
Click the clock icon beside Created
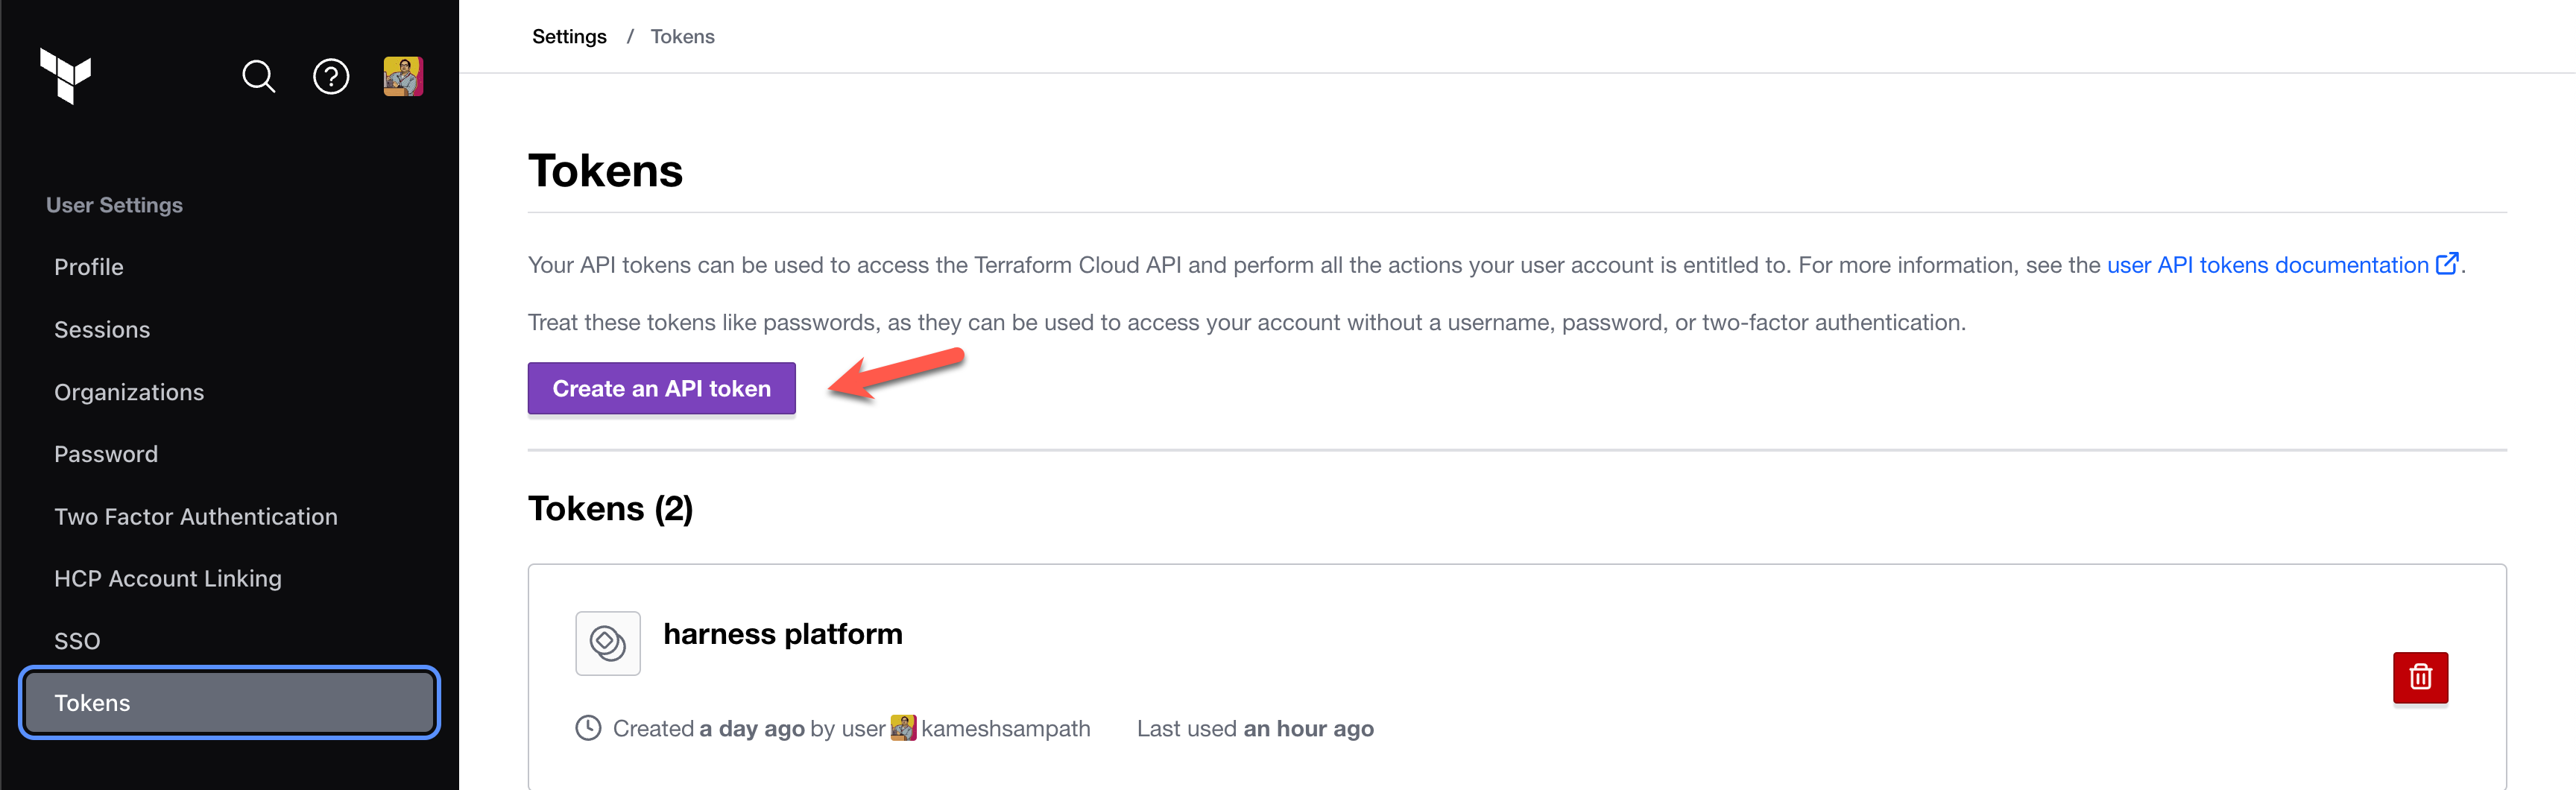pos(588,728)
